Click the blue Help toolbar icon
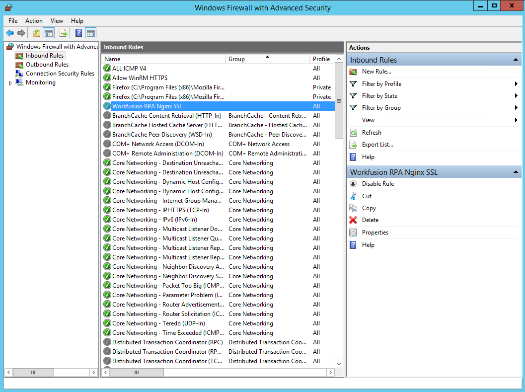525x392 pixels. pyautogui.click(x=78, y=33)
